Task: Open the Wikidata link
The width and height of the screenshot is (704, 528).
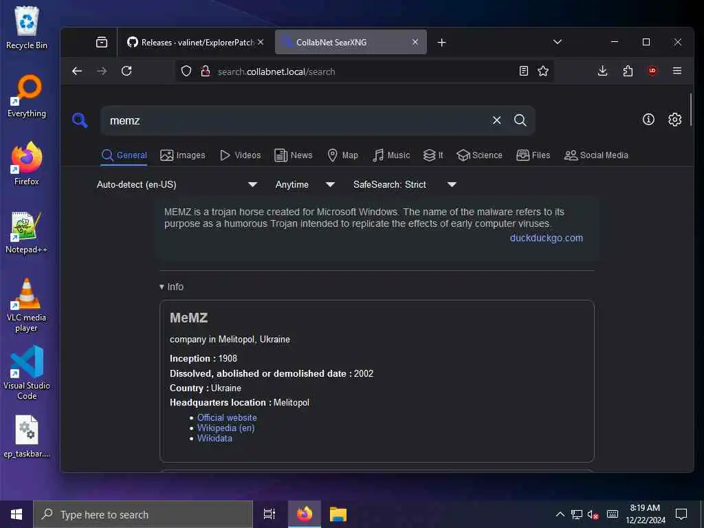Action: [x=214, y=438]
